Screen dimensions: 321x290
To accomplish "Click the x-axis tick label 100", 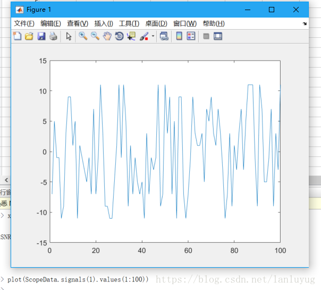I will (280, 251).
